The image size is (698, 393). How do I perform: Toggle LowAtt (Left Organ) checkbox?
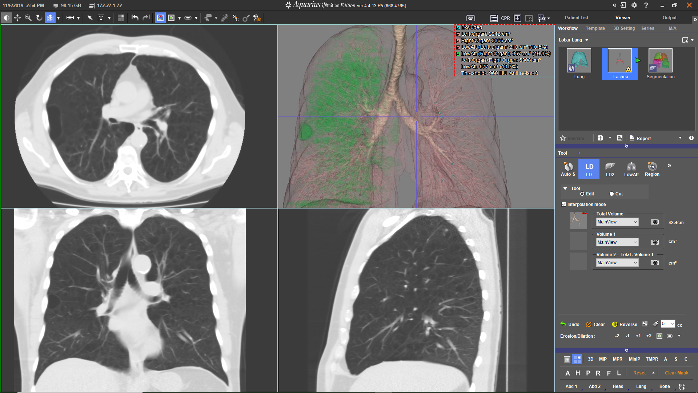coord(458,47)
